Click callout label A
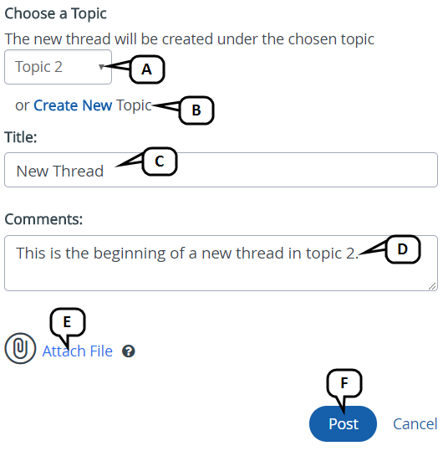 [x=147, y=69]
